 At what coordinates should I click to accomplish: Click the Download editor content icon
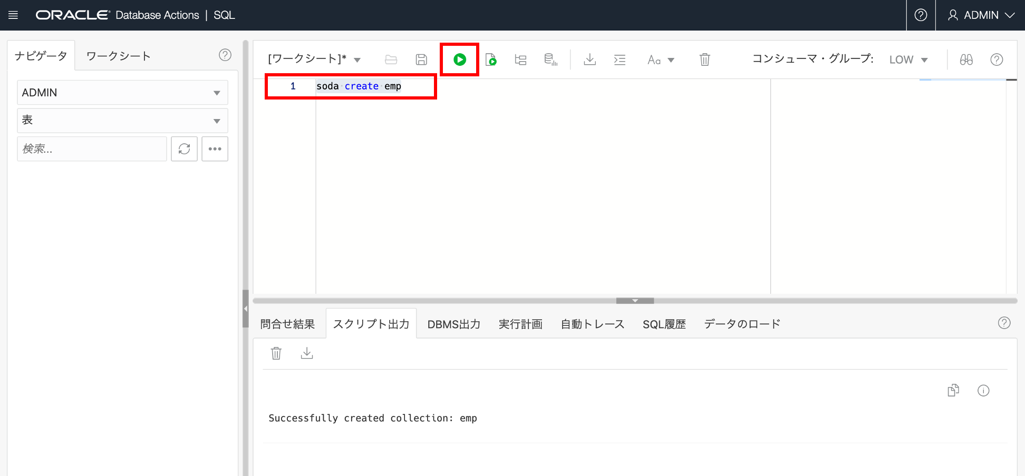(x=589, y=60)
